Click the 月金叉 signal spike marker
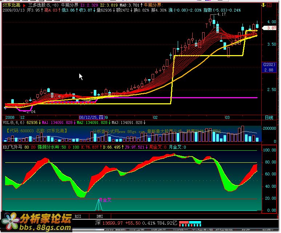Viewport: 281px width, 233px height. tap(98, 205)
